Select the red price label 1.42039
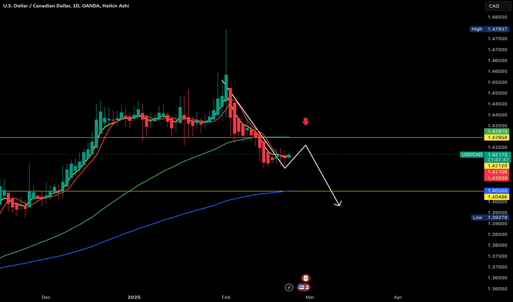The width and height of the screenshot is (513, 302). (496, 178)
